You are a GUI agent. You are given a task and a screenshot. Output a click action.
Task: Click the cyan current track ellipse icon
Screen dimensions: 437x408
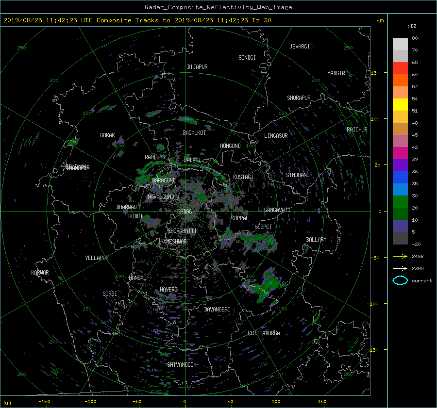(400, 280)
